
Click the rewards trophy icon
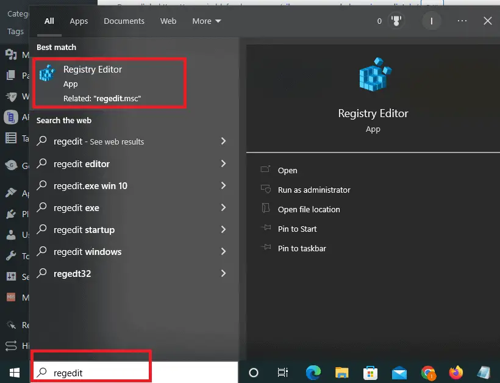coord(397,21)
